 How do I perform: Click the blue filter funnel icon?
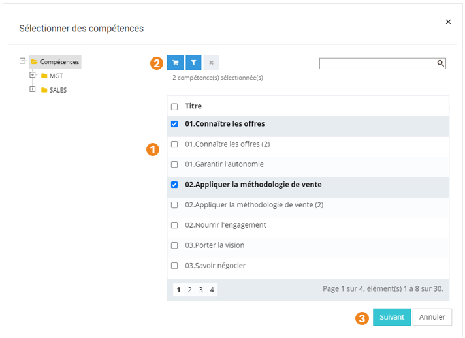click(x=193, y=63)
